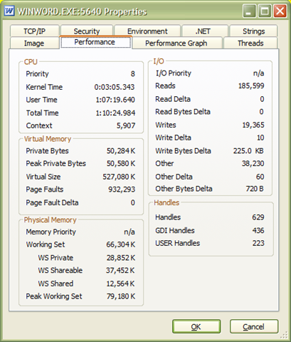Viewport: 291px width, 342px height.
Task: Click the Virtual Memory group heading
Action: [x=48, y=139]
